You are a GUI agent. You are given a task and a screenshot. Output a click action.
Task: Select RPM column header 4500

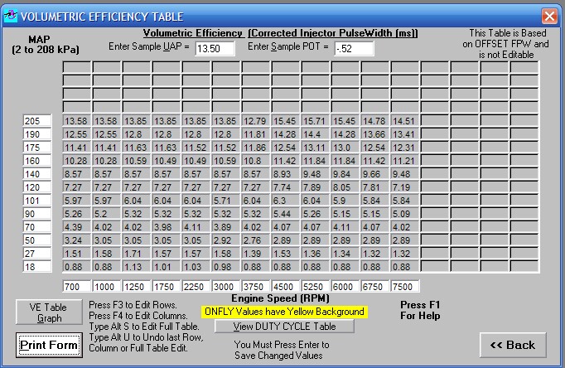[286, 287]
